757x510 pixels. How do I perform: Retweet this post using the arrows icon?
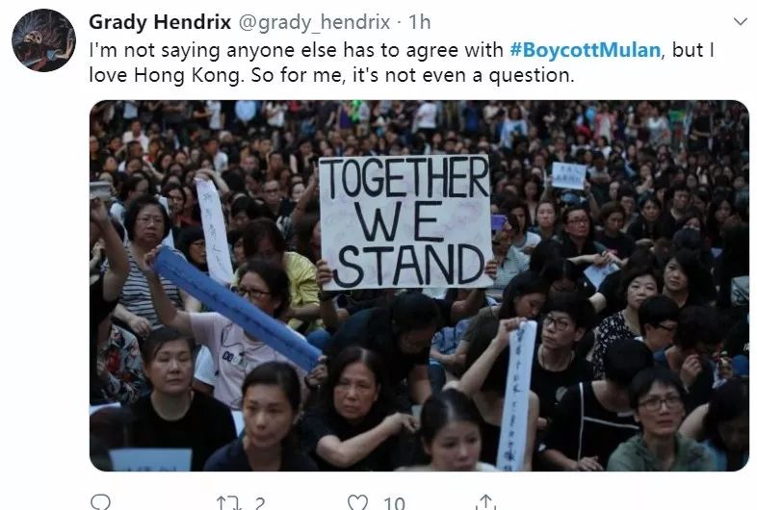[x=228, y=502]
